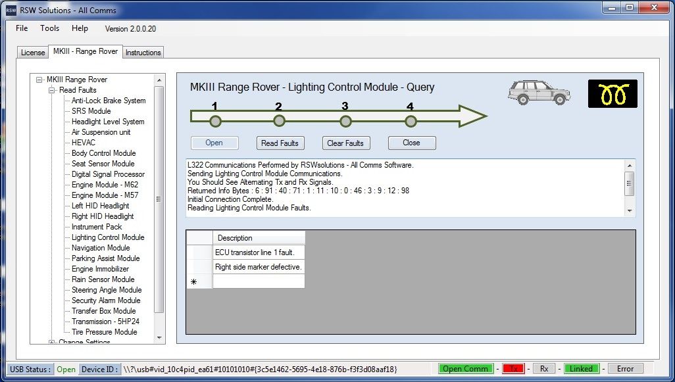Select Engine Module - M62 tree item
The width and height of the screenshot is (675, 382).
click(x=105, y=185)
